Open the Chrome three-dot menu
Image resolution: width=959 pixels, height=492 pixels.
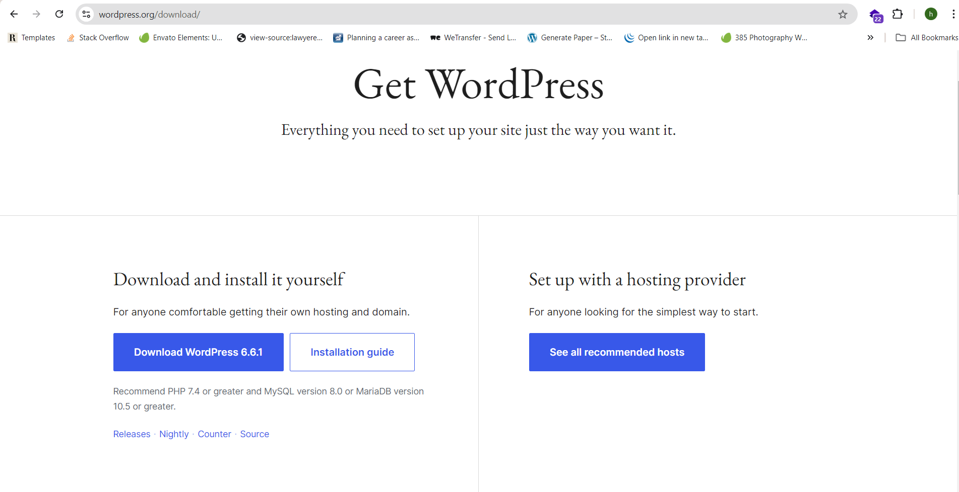pos(953,14)
